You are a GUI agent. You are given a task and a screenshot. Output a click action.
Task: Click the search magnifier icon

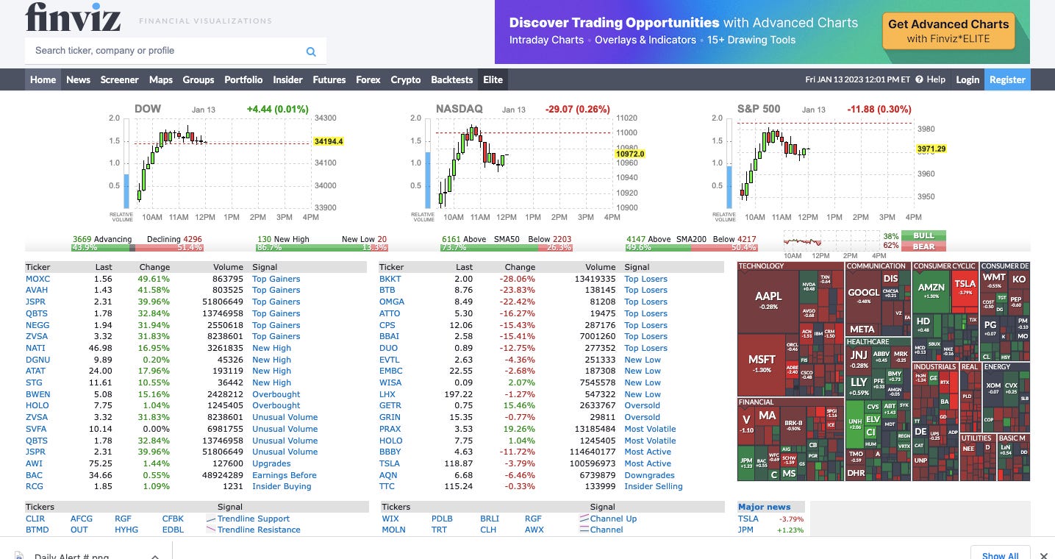[x=310, y=51]
